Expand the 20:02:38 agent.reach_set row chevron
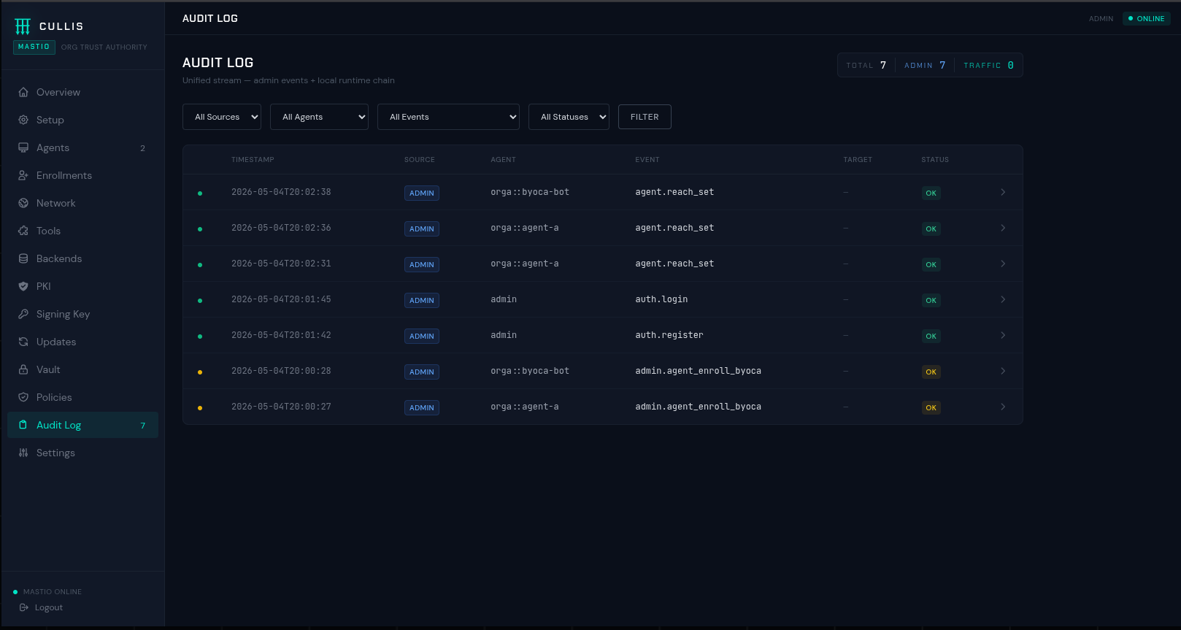The width and height of the screenshot is (1181, 630). [1003, 192]
